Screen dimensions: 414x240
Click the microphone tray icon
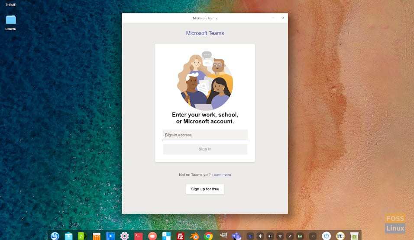260,236
